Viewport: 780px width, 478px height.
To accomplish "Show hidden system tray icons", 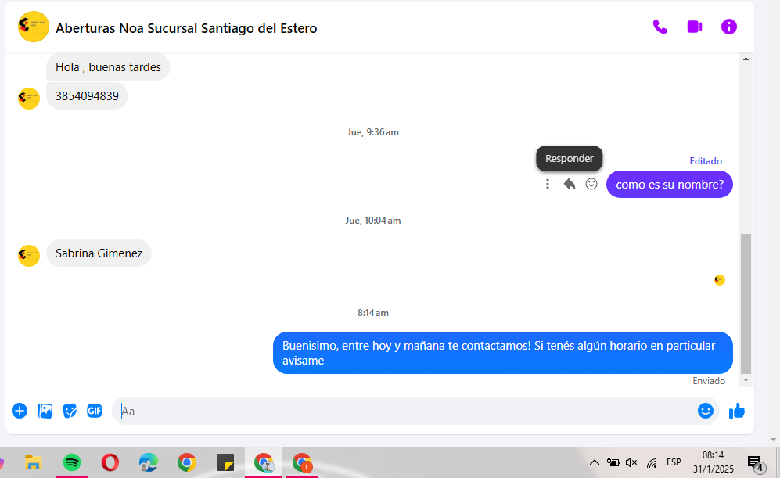I will coord(594,462).
